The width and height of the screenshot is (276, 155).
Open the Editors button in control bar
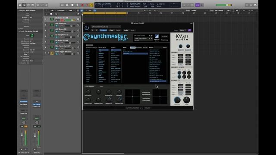[46, 5]
